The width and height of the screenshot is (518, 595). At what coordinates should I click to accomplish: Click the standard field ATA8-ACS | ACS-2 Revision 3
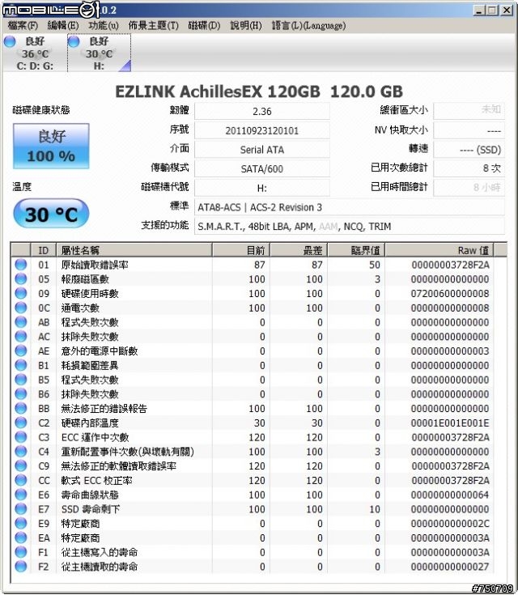(x=350, y=207)
